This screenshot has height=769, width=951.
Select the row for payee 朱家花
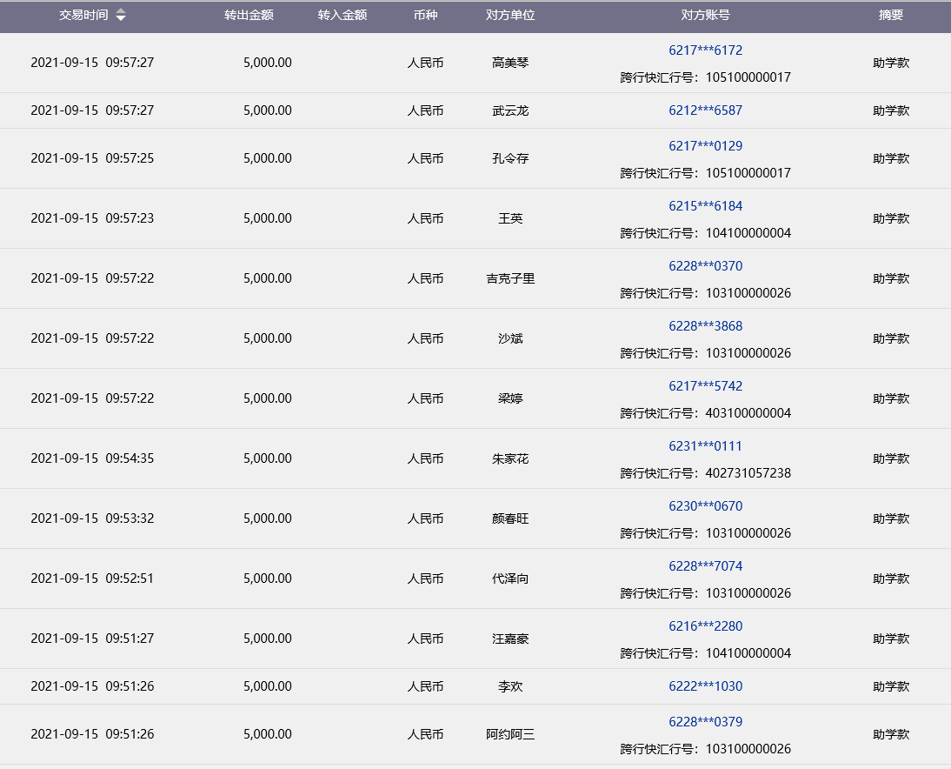click(510, 458)
